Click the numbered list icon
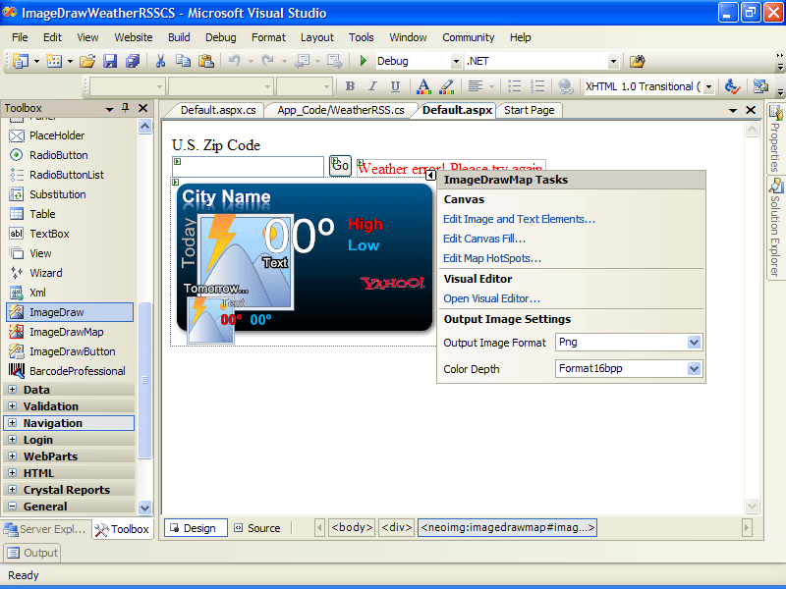This screenshot has height=589, width=786. tap(536, 86)
